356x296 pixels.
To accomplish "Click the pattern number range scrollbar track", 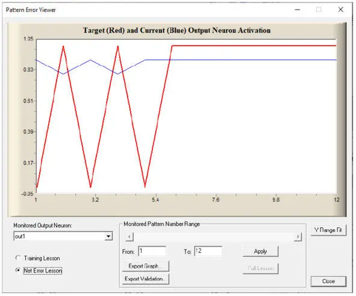I will click(214, 237).
